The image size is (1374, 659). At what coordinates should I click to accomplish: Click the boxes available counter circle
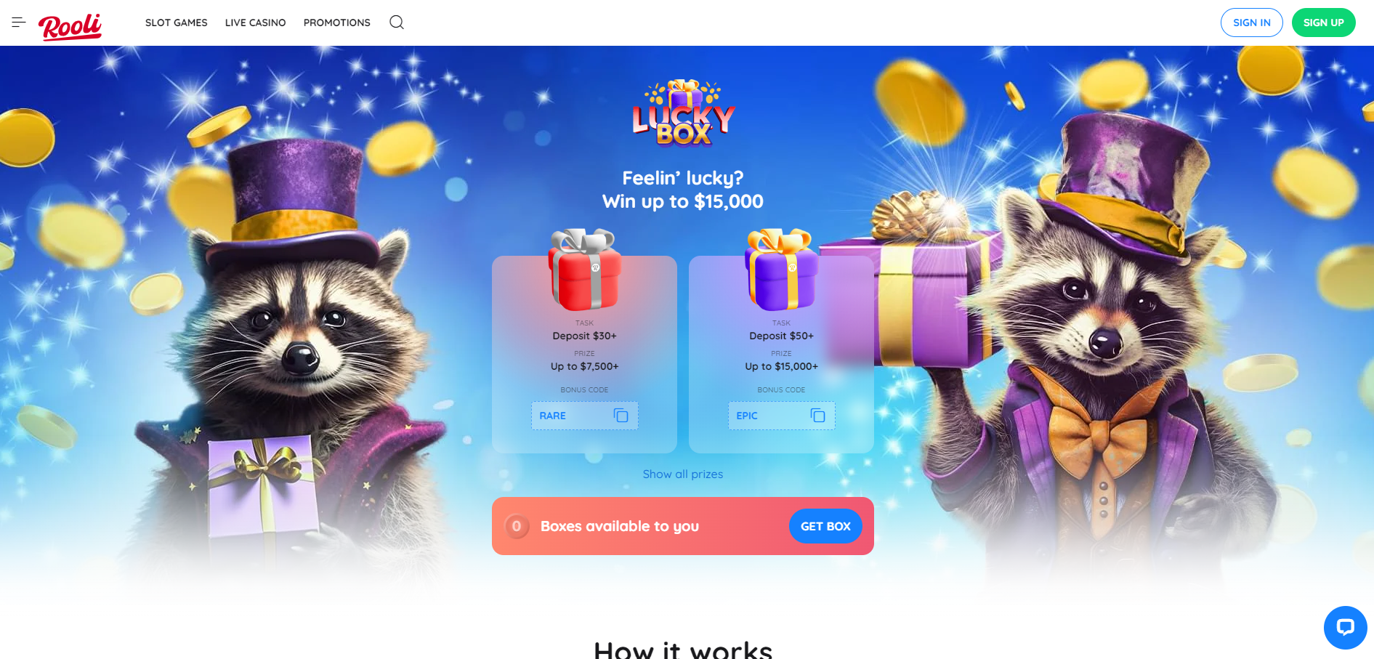[517, 526]
